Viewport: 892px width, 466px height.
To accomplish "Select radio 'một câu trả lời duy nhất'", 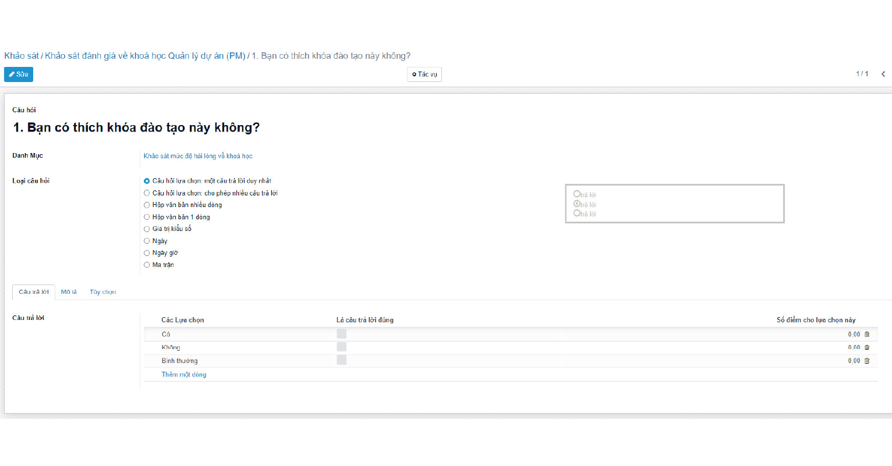I will [x=147, y=181].
